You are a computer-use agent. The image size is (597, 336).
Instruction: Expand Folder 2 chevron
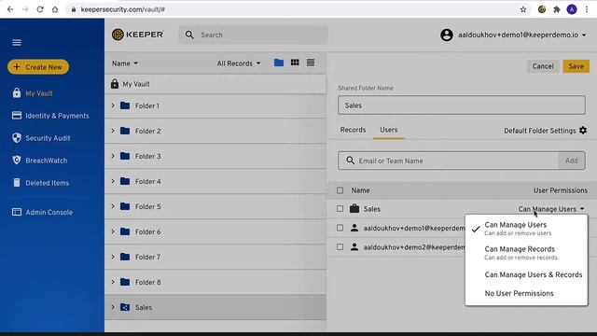coord(113,131)
